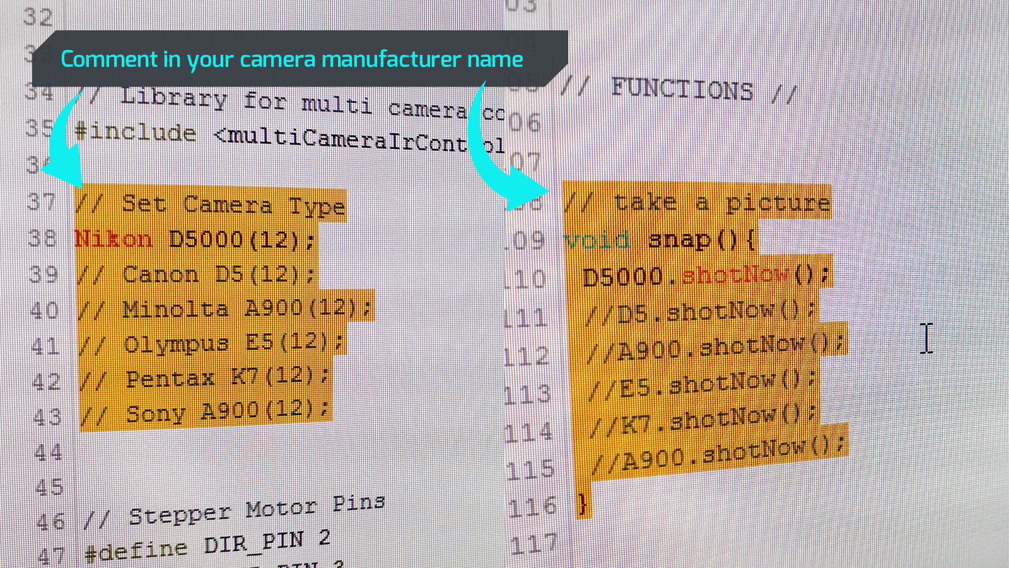Click the "#include <multiCameraIrCont" line

pos(289,138)
